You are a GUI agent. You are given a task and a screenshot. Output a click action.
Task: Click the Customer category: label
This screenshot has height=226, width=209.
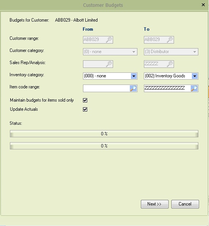tap(27, 50)
